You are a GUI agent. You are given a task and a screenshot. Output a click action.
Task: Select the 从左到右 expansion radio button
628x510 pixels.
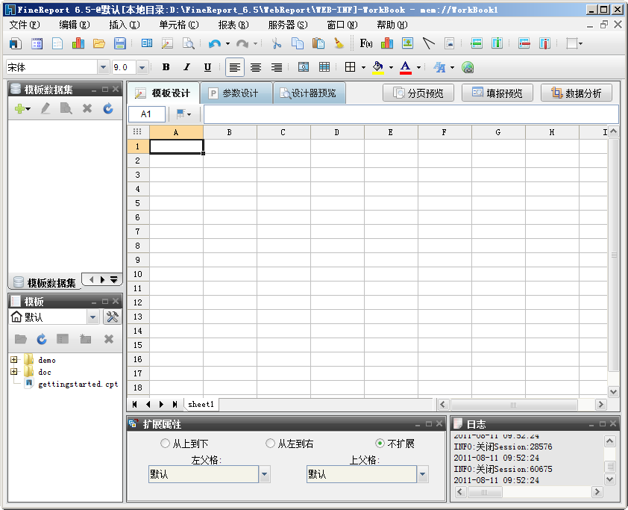click(x=270, y=444)
